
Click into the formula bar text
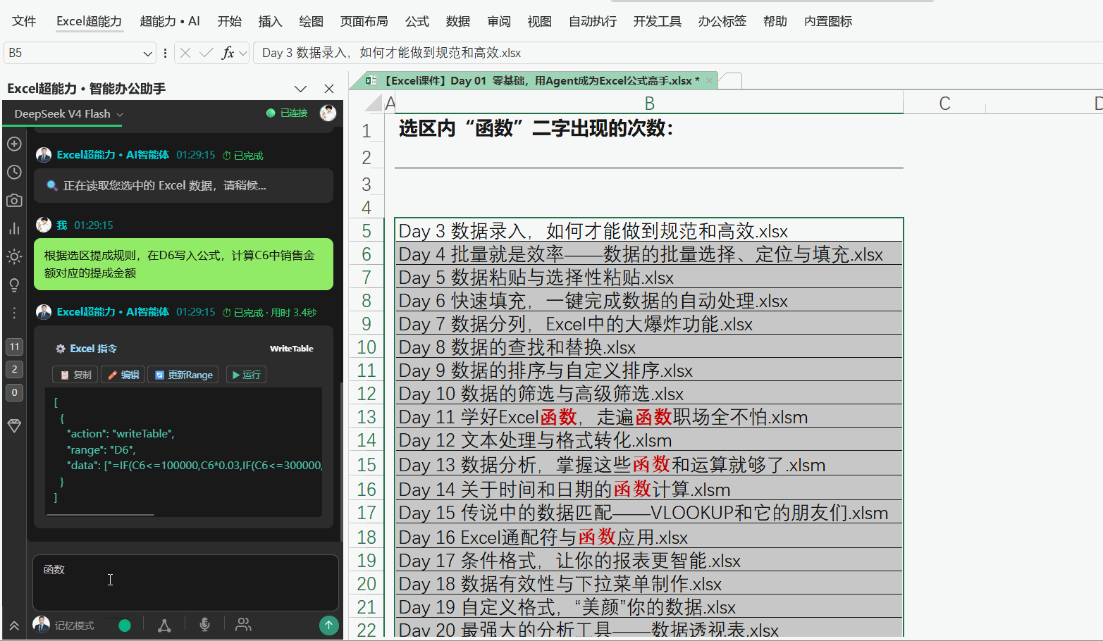point(678,53)
